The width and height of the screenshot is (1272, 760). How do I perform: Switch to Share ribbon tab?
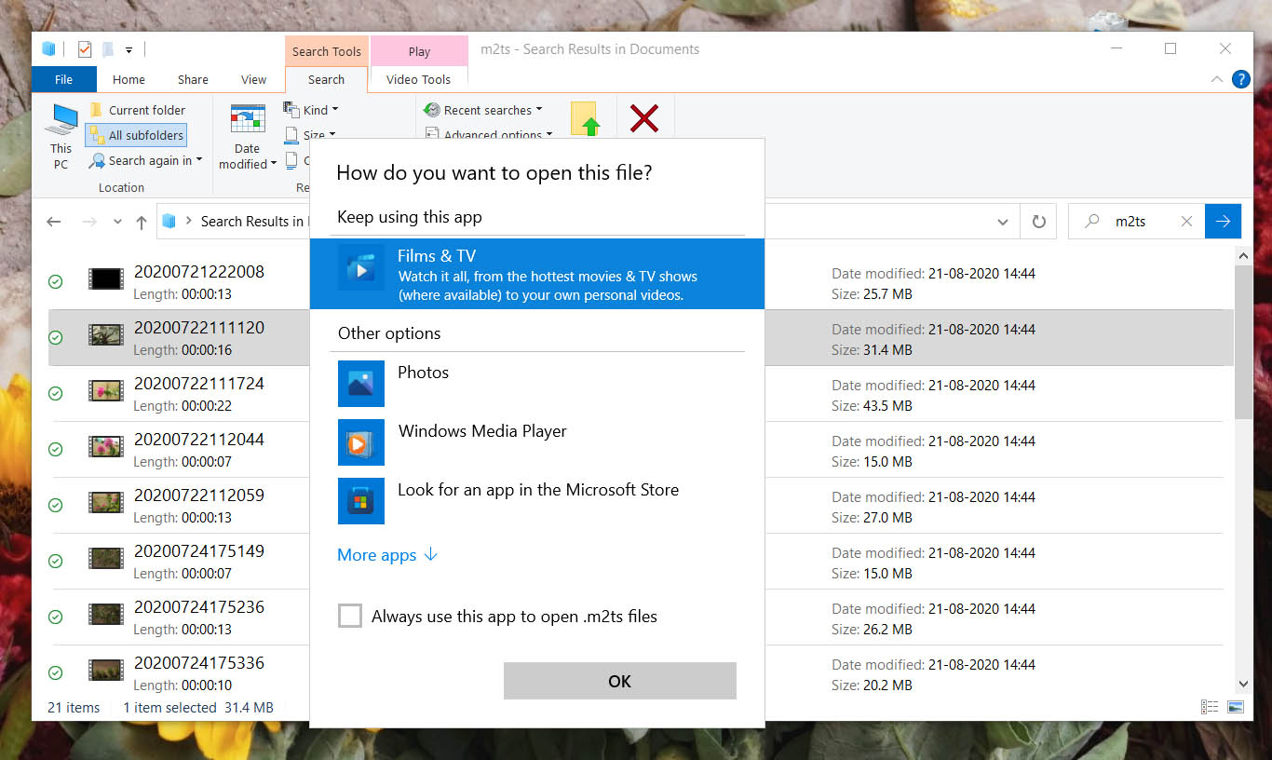(193, 79)
